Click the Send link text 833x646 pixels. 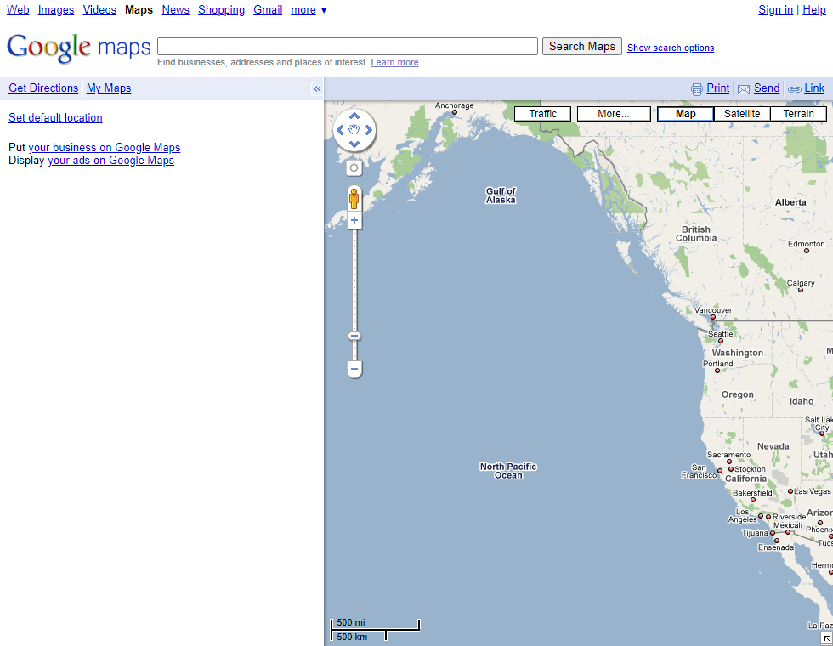click(767, 88)
